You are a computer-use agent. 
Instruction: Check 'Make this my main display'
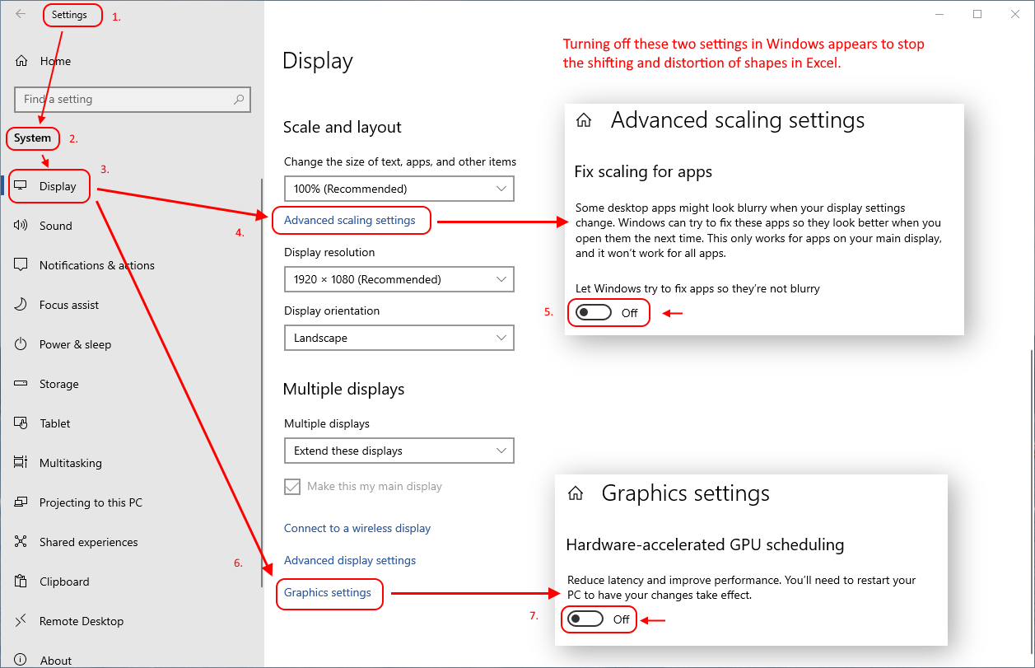(292, 487)
